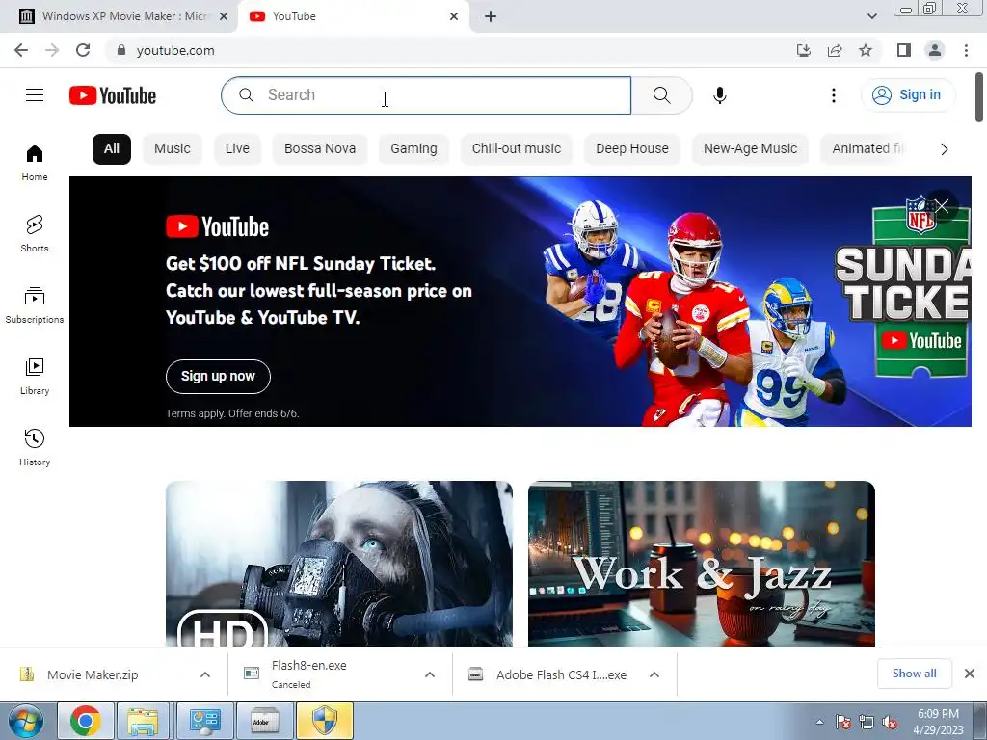Image resolution: width=987 pixels, height=740 pixels.
Task: Open the Chrome three-dot menu
Action: (x=966, y=50)
